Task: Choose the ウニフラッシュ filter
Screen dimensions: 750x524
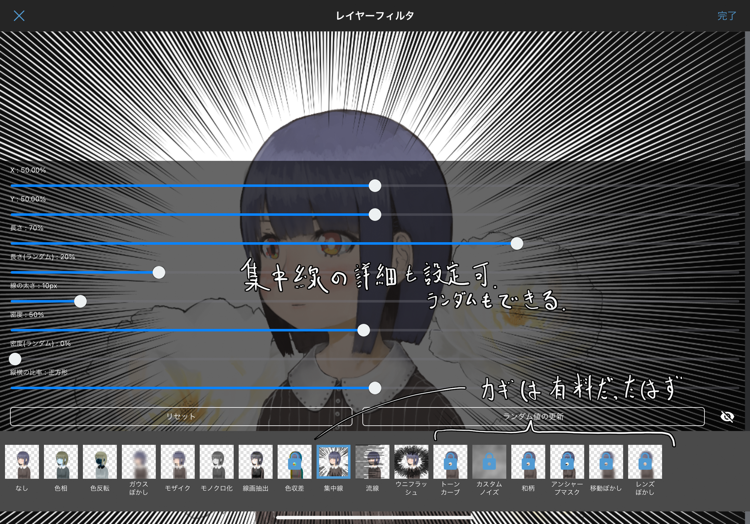Action: [x=411, y=461]
